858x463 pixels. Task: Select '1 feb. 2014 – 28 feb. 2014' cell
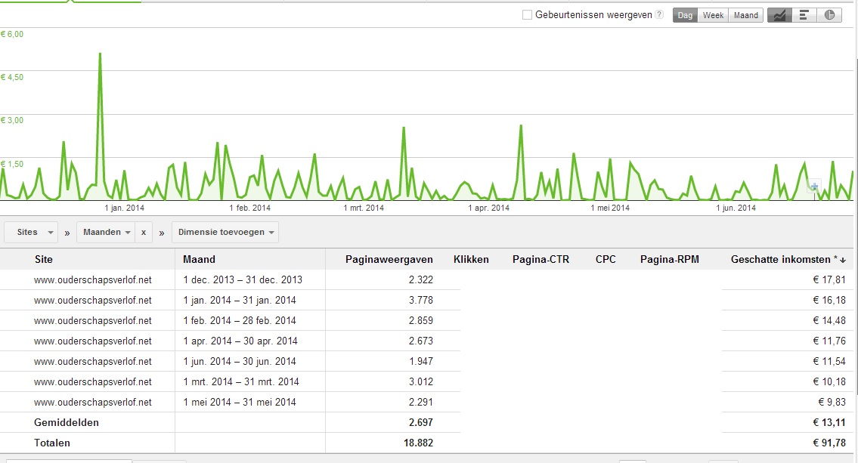click(240, 321)
